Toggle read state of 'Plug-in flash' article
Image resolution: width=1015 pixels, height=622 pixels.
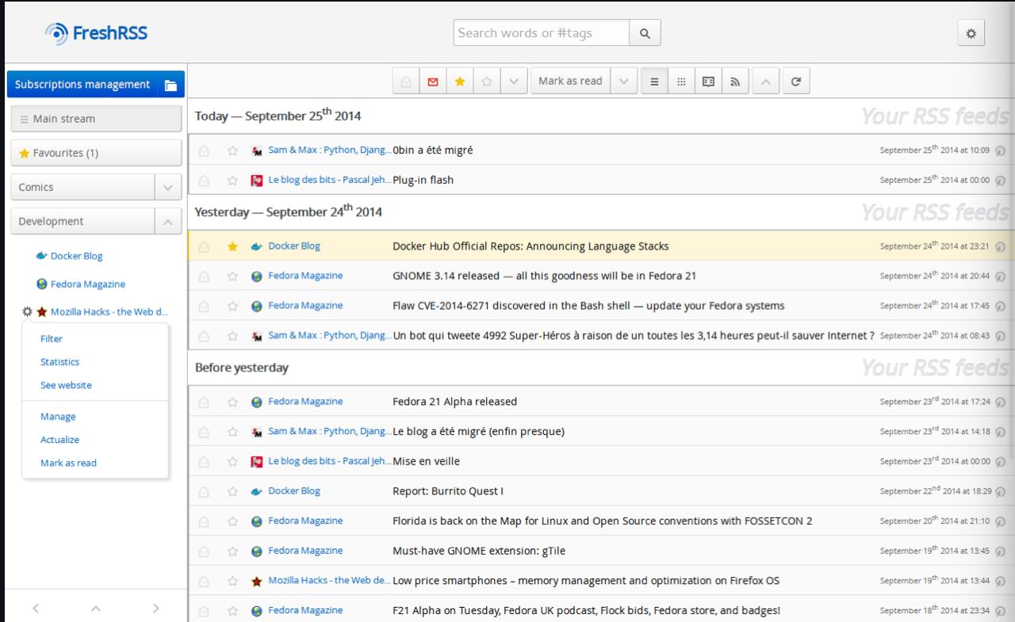tap(204, 180)
